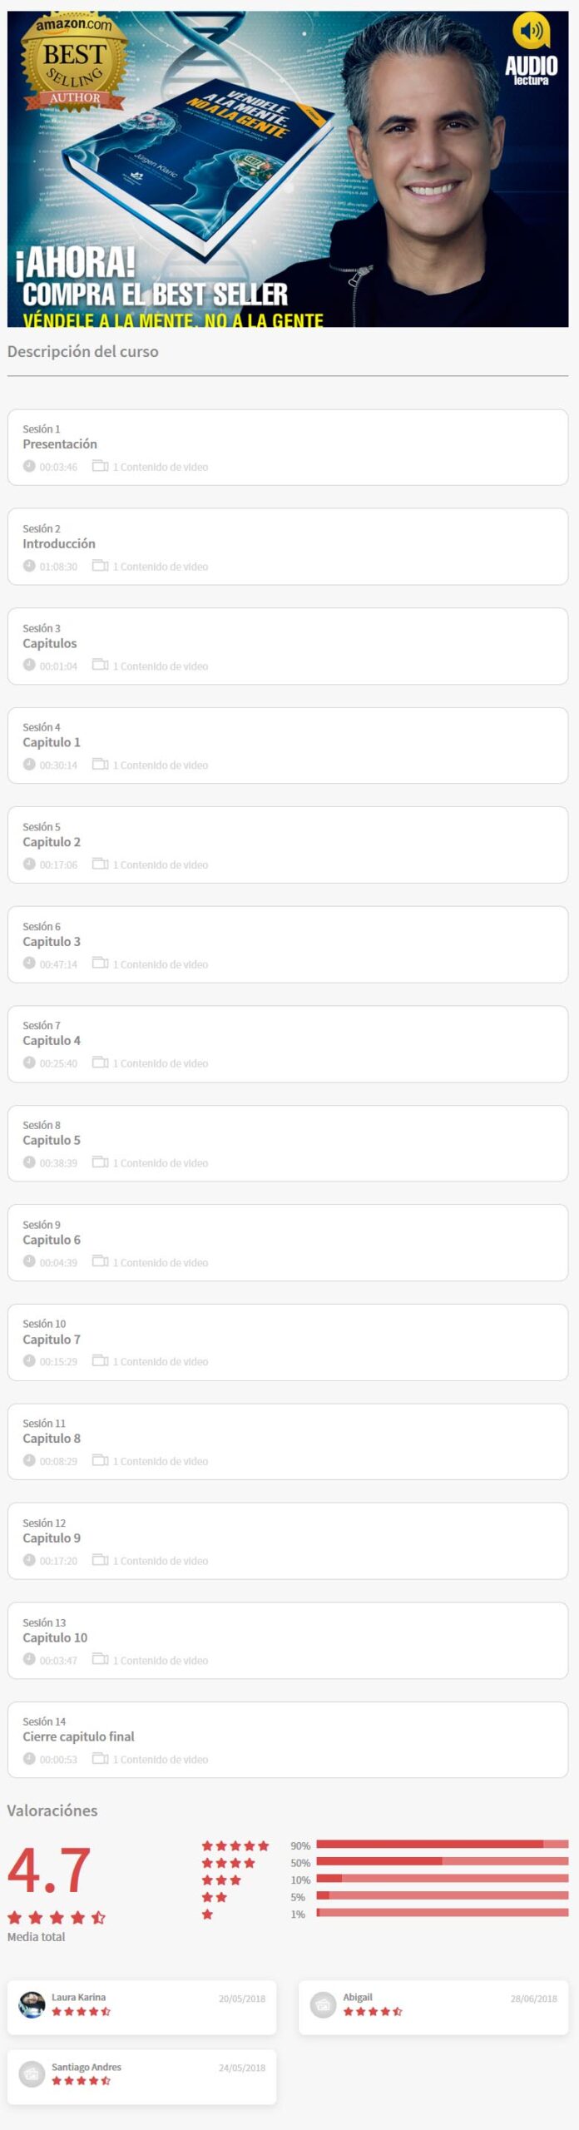Image resolution: width=579 pixels, height=2130 pixels.
Task: Click the best seller book banner image
Action: coord(288,169)
